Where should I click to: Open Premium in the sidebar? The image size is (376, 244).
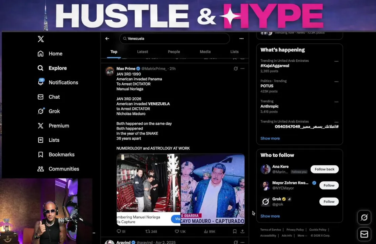53,126
